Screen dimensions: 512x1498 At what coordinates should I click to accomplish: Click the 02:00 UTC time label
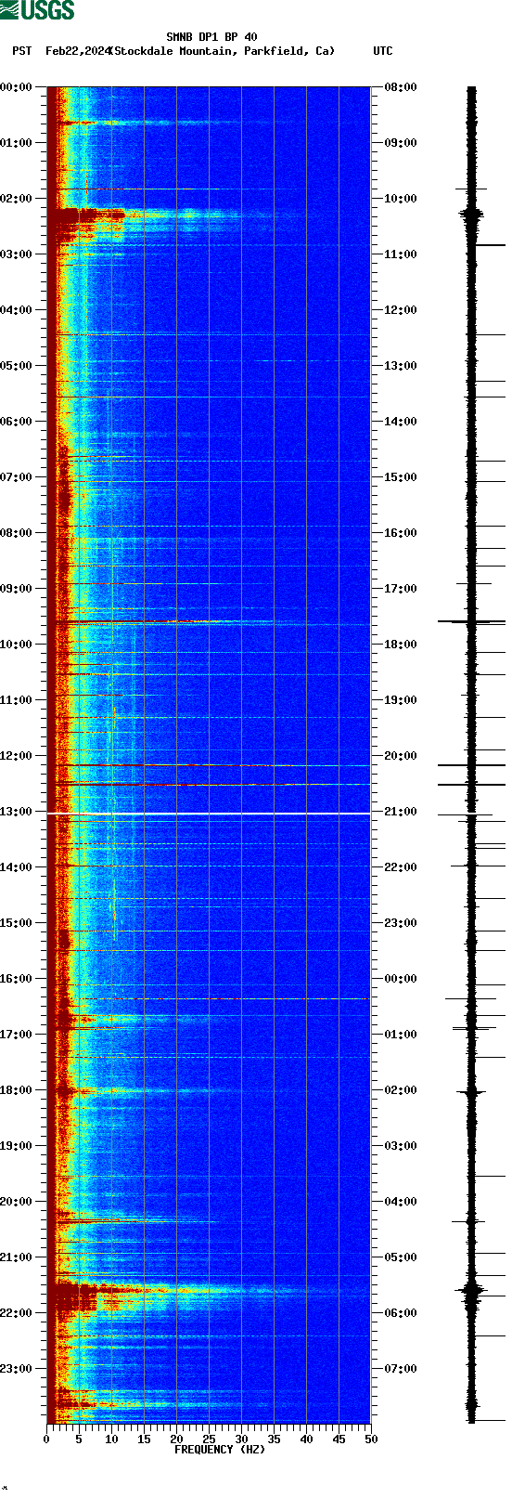pos(400,1090)
